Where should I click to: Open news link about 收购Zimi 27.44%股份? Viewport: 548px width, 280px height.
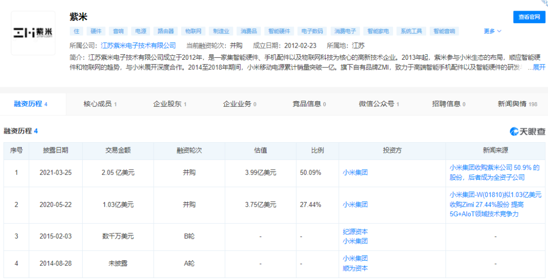pyautogui.click(x=496, y=205)
